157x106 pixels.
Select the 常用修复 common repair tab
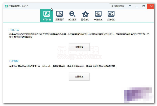[x=47, y=15]
